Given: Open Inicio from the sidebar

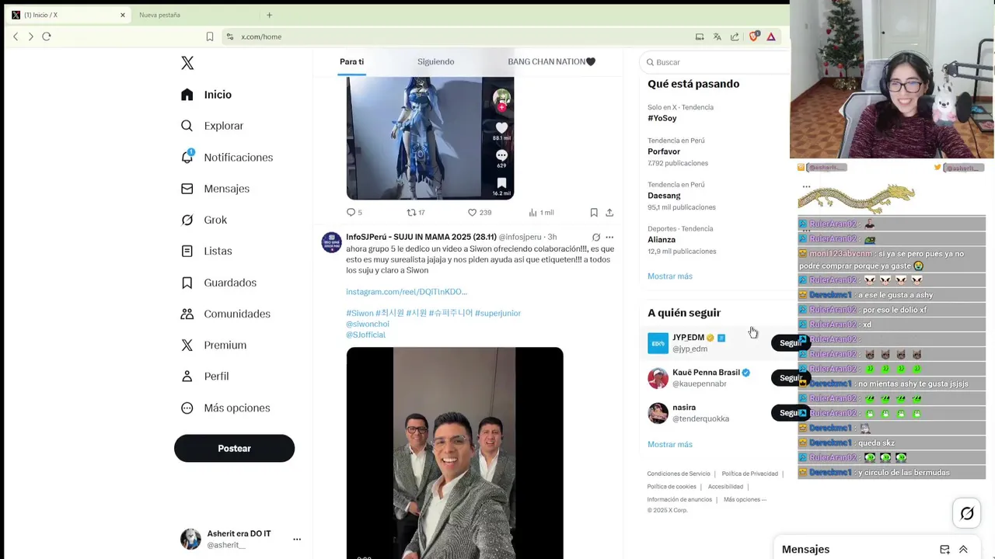Looking at the screenshot, I should click(206, 95).
